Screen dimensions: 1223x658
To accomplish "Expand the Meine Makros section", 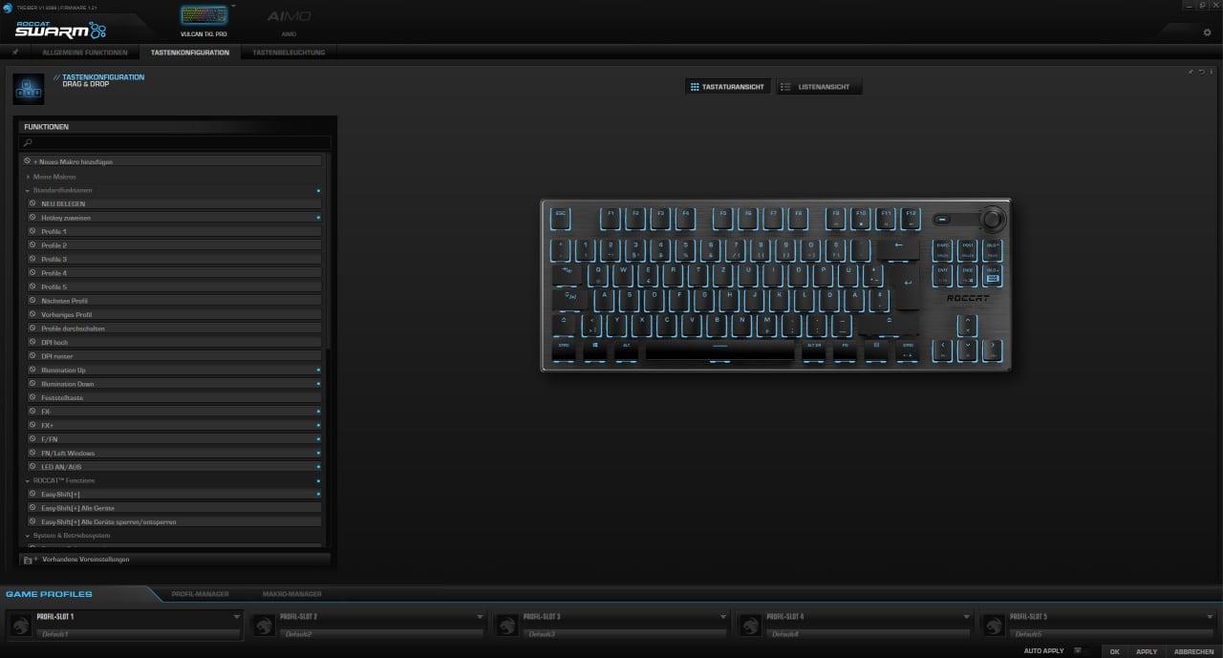I will [29, 177].
